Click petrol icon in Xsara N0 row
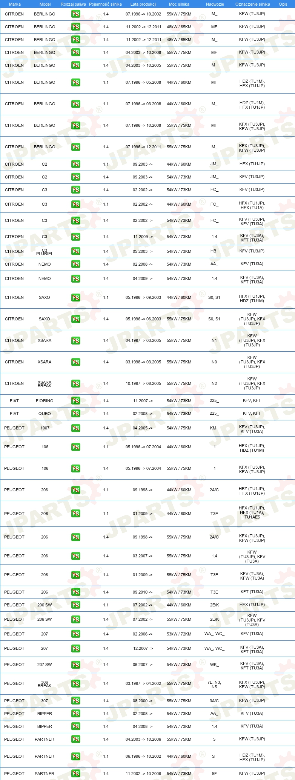Image resolution: width=295 pixels, height=780 pixels. click(x=75, y=362)
